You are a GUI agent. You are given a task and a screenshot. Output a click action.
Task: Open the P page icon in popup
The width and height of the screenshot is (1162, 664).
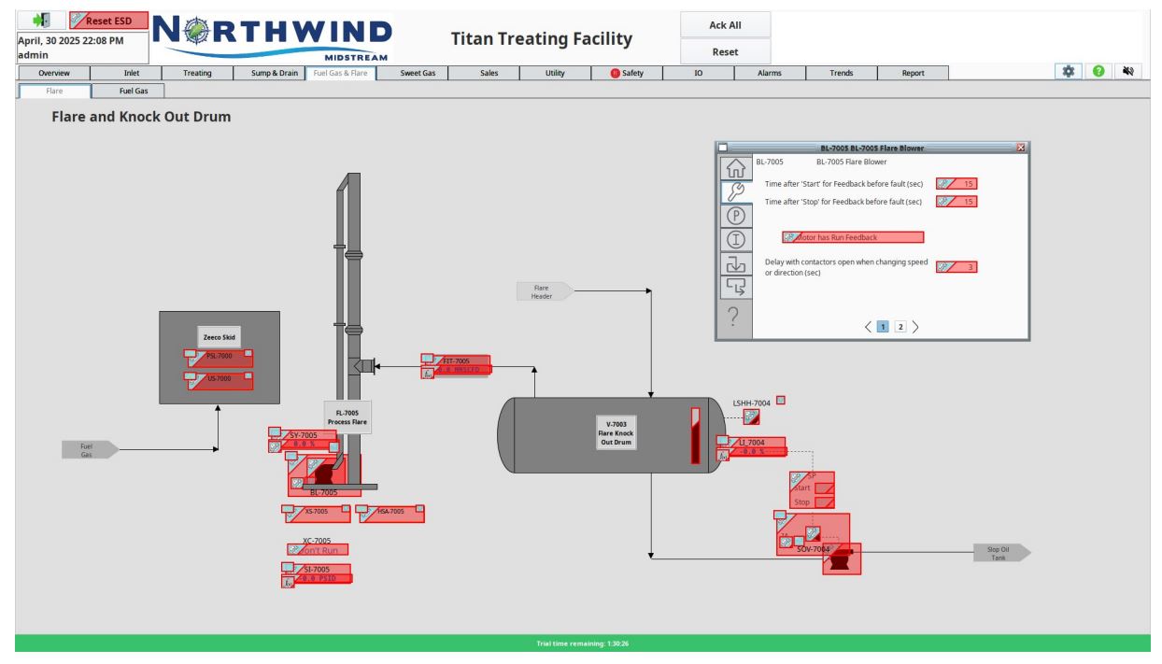pyautogui.click(x=734, y=216)
